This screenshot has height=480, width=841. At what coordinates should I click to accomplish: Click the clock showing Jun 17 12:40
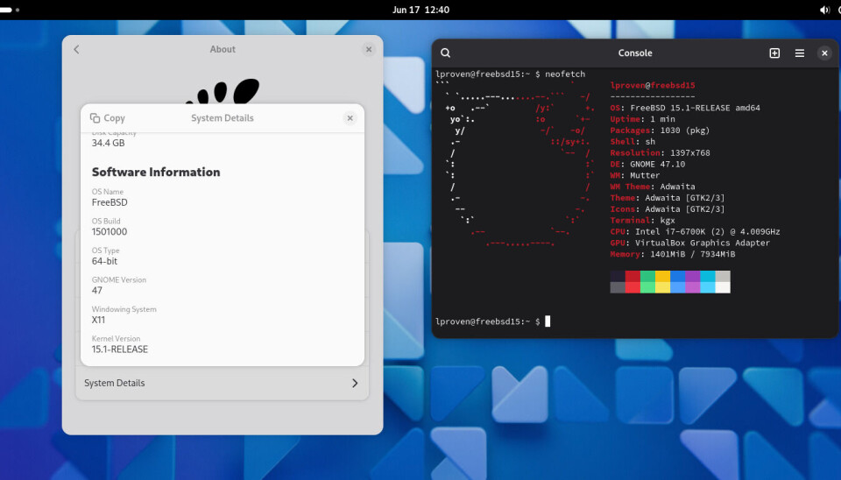point(420,10)
